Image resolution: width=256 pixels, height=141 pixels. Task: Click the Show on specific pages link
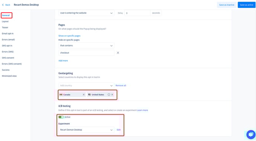[x=69, y=36]
